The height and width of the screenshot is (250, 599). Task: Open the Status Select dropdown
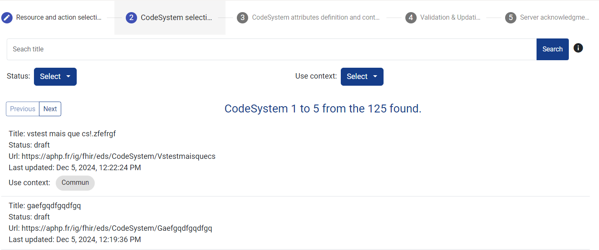(x=55, y=77)
